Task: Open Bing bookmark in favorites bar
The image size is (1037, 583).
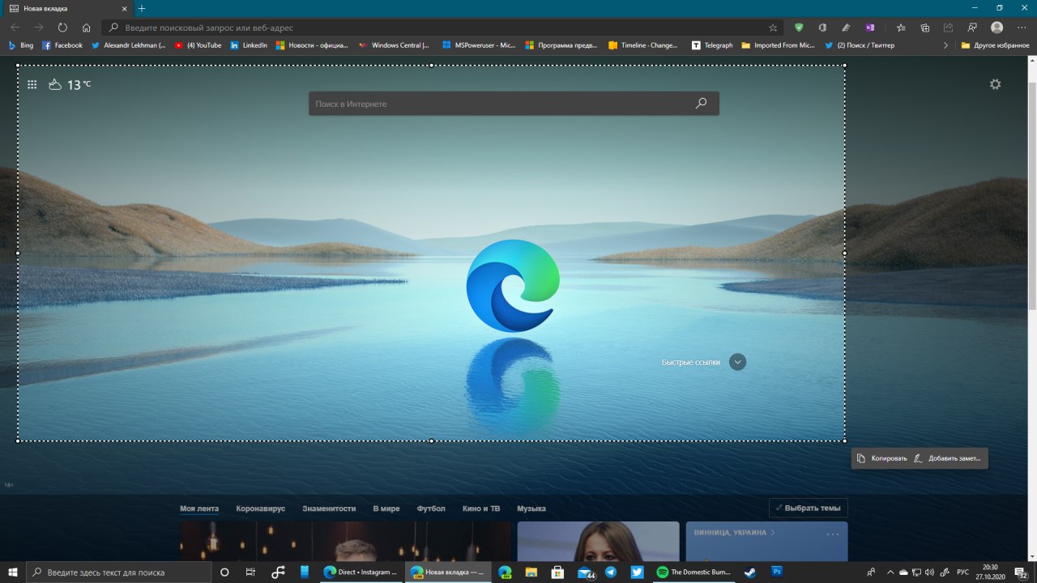Action: [21, 45]
